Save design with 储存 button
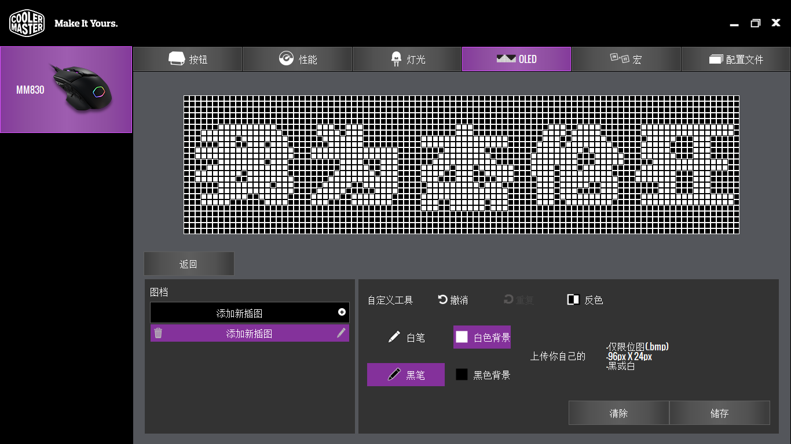 coord(719,413)
